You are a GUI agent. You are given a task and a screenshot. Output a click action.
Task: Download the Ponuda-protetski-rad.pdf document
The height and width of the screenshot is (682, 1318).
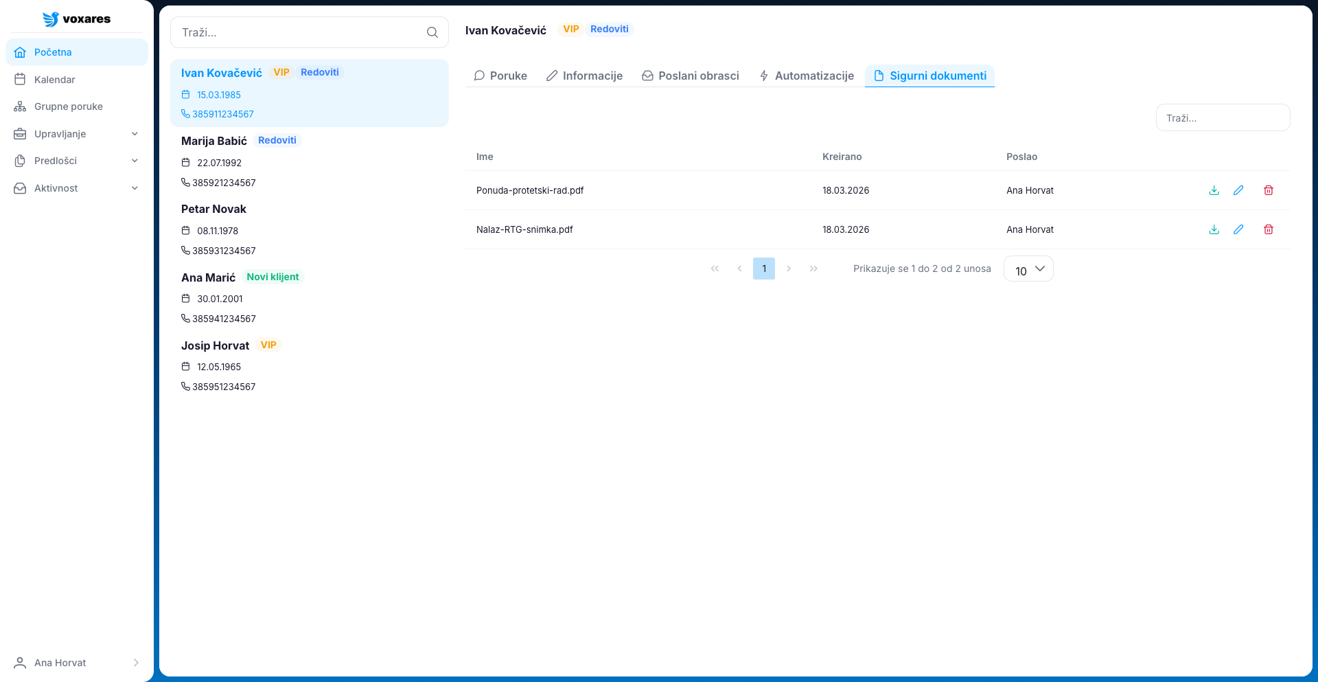click(x=1214, y=190)
